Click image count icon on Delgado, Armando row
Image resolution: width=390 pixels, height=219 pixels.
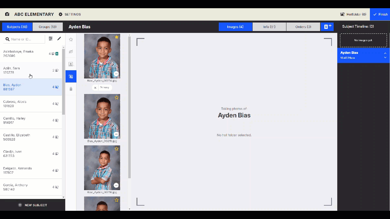[57, 171]
